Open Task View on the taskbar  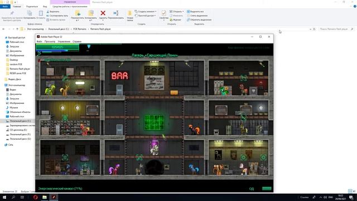[22, 197]
